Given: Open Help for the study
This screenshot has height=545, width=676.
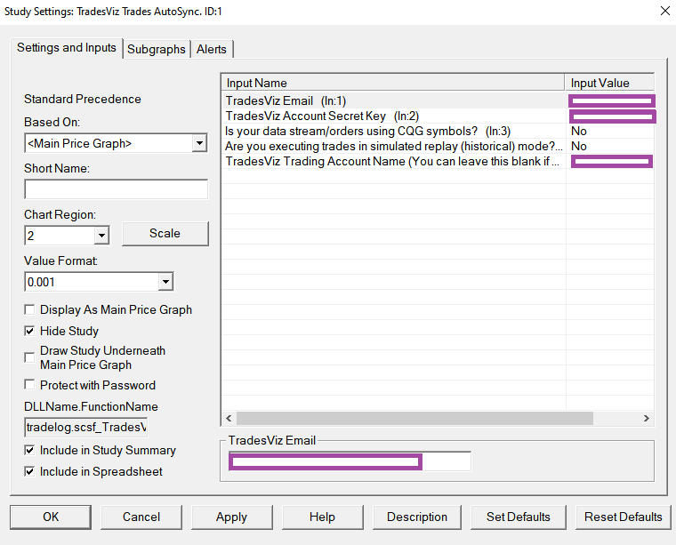Looking at the screenshot, I should (323, 517).
